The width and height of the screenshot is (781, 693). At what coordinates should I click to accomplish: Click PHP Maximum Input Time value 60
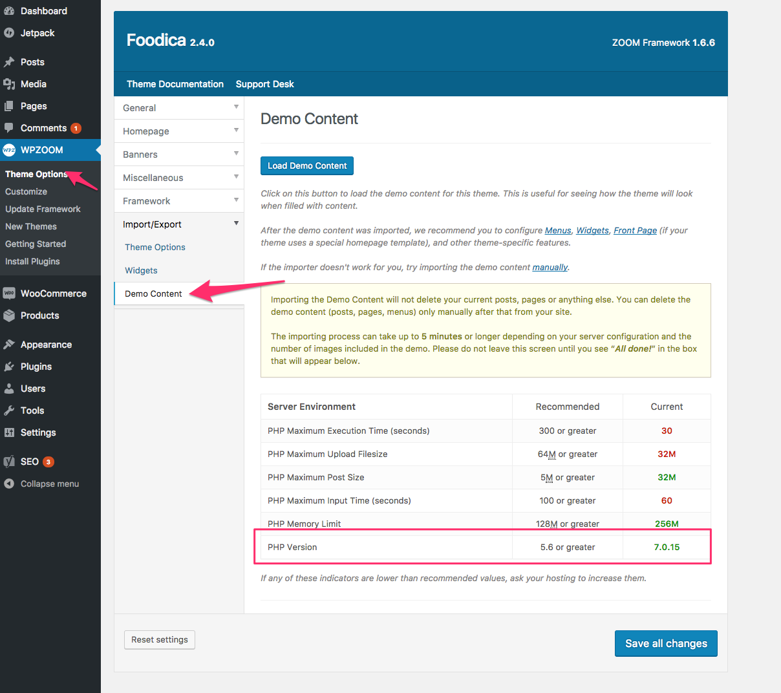click(x=667, y=500)
